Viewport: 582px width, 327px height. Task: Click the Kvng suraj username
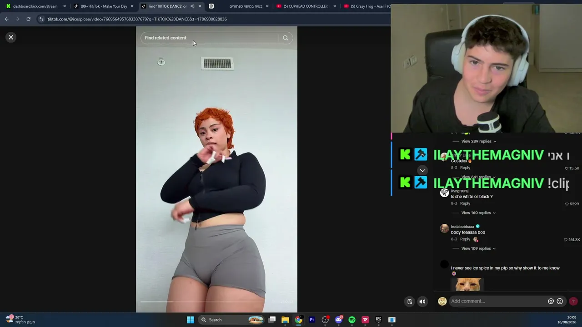click(460, 191)
